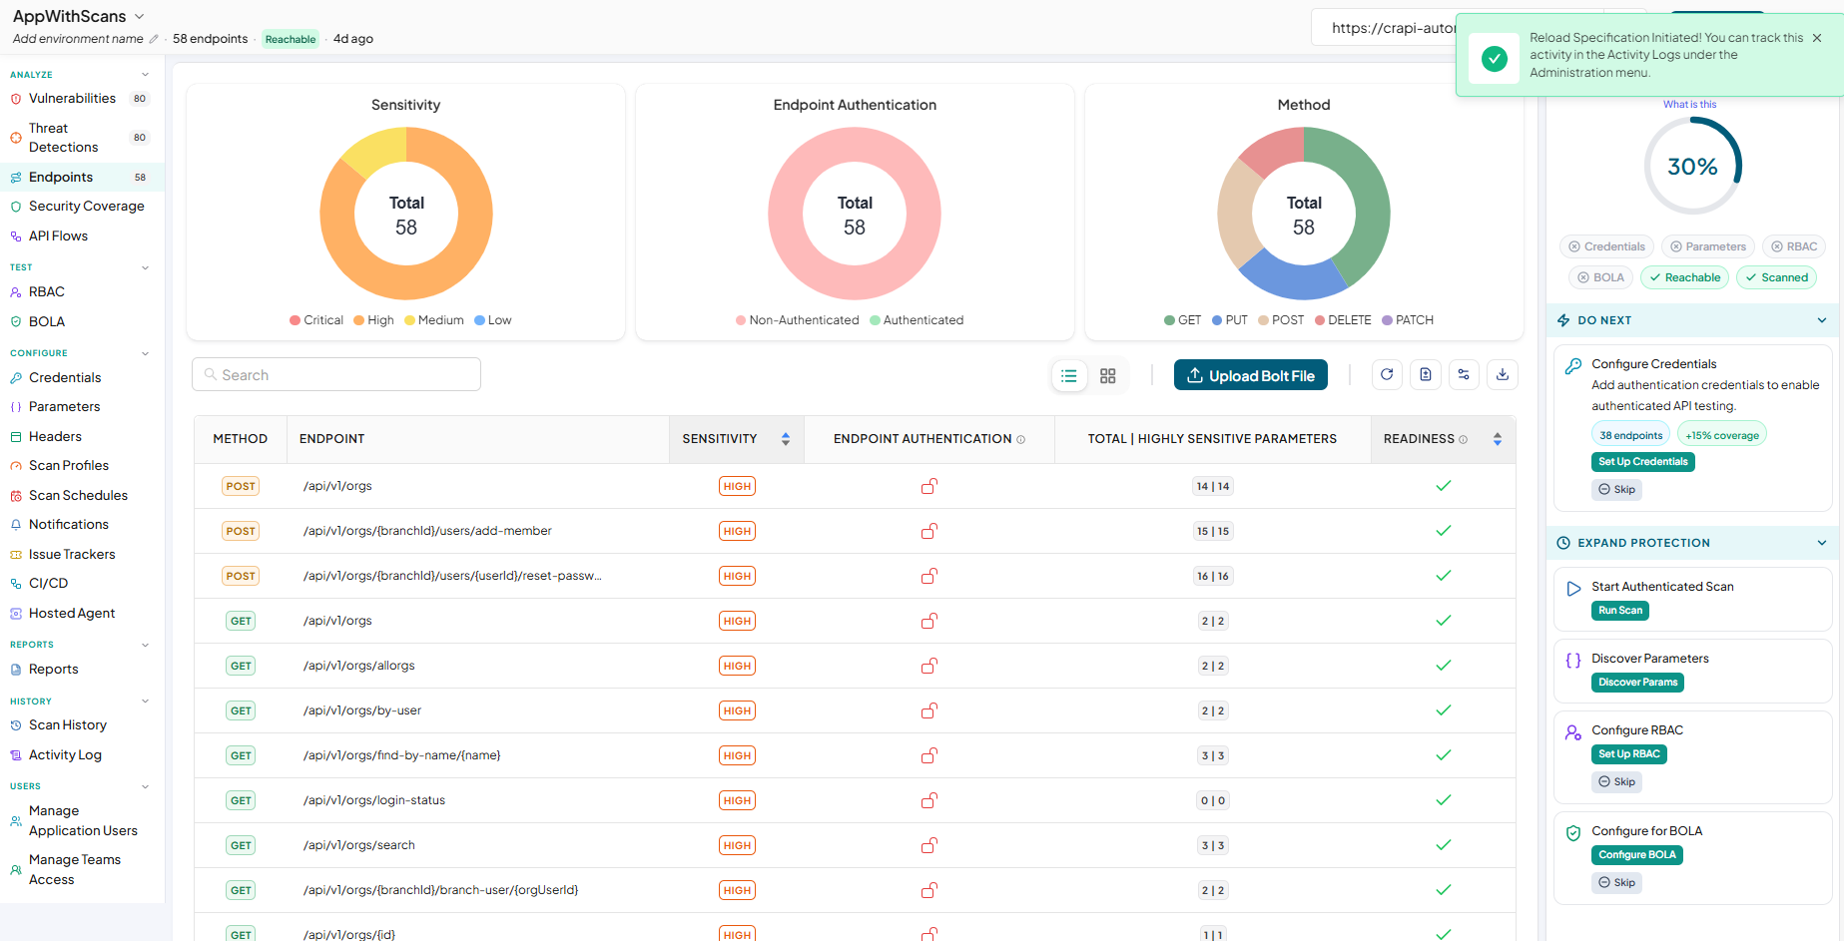Viewport: 1844px width, 941px height.
Task: Click the braces icon in Discover Parameters card
Action: (1573, 661)
